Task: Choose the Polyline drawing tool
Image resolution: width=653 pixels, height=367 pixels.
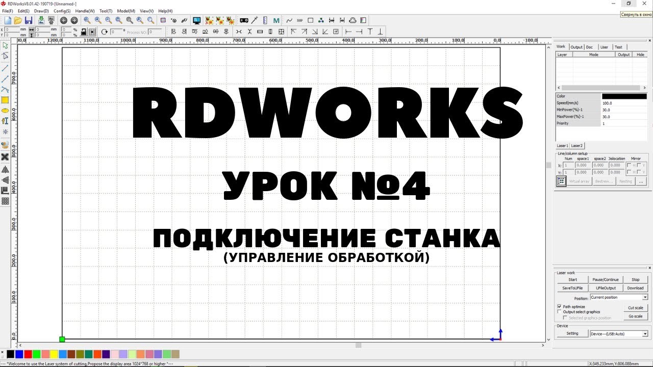Action: click(x=5, y=78)
